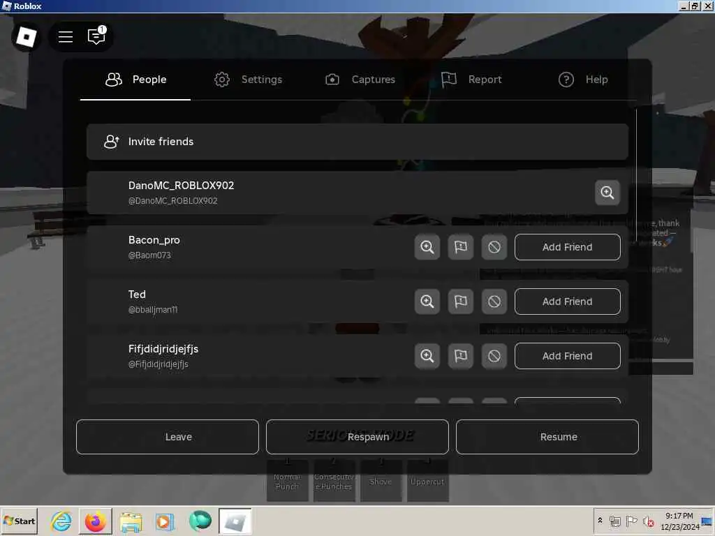The image size is (715, 536).
Task: Block Fifjdidjridjejfjs using block icon
Action: pyautogui.click(x=494, y=356)
